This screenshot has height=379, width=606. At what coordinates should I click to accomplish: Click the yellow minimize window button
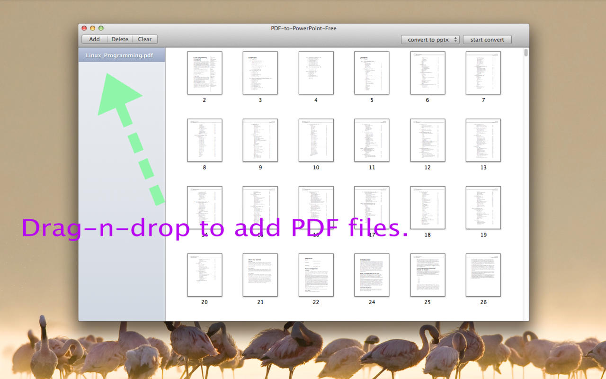pos(93,28)
